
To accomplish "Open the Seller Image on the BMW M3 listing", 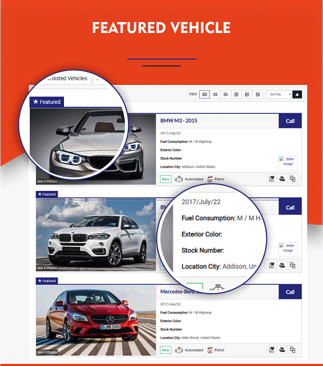I will 288,163.
